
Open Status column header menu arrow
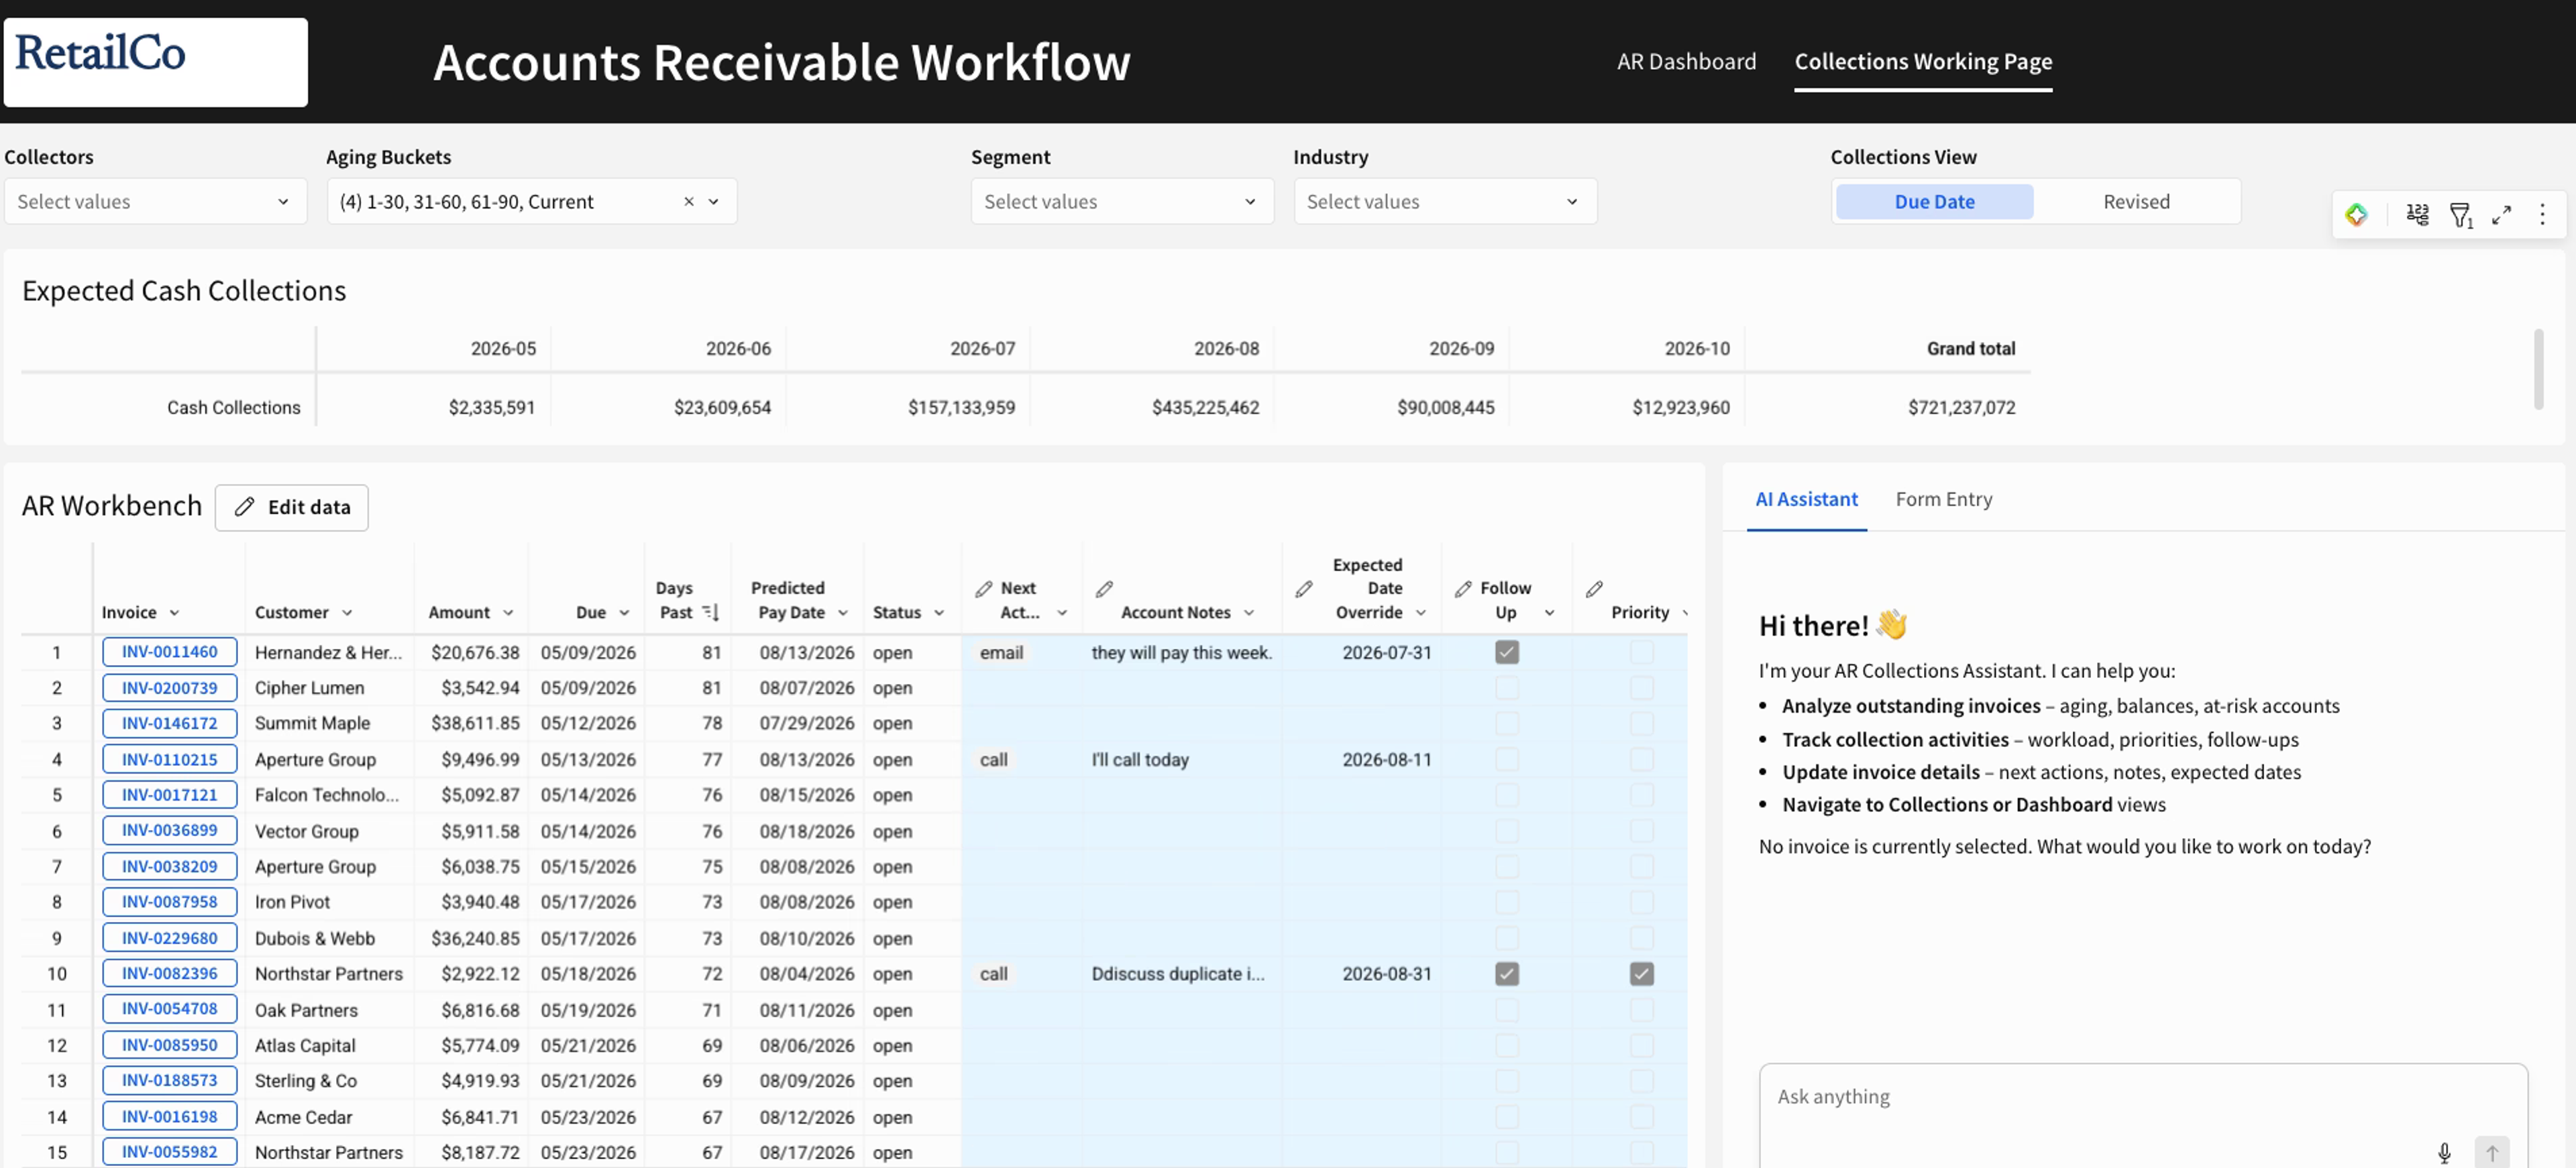939,612
